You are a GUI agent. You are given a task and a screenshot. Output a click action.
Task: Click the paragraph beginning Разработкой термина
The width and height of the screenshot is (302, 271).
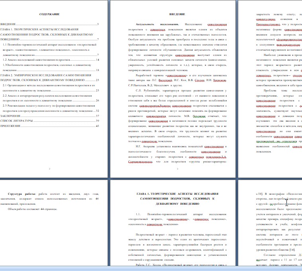point(177,80)
